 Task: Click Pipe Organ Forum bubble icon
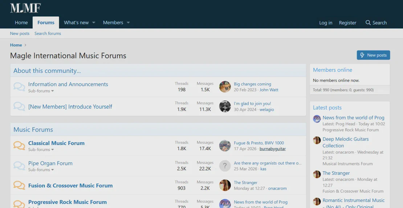19,166
